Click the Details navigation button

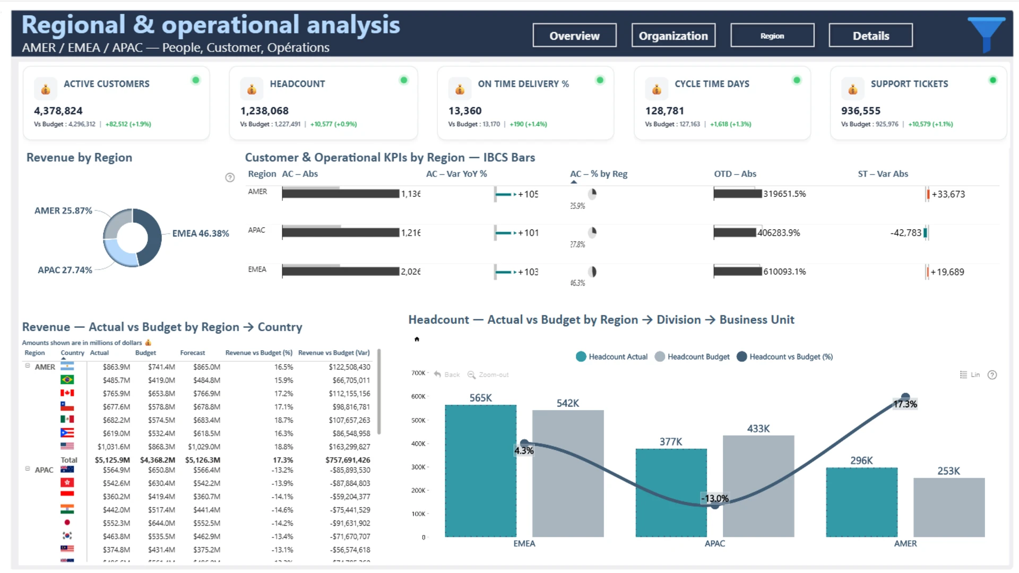pyautogui.click(x=870, y=36)
